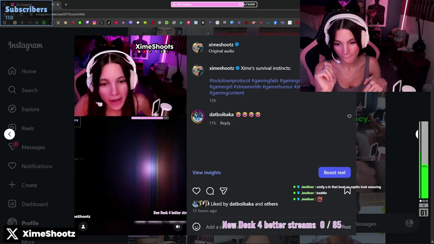
Task: Open the Rumble green play bookmark
Action: (167, 23)
